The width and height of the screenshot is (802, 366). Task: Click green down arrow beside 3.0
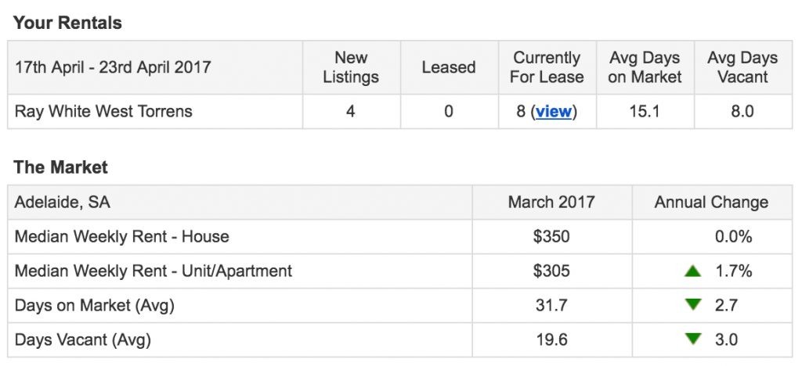[692, 339]
